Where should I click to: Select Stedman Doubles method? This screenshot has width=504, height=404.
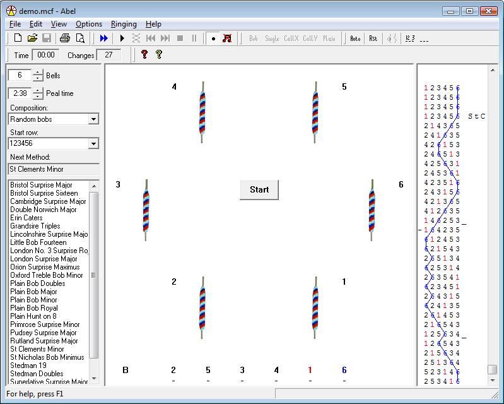point(37,374)
